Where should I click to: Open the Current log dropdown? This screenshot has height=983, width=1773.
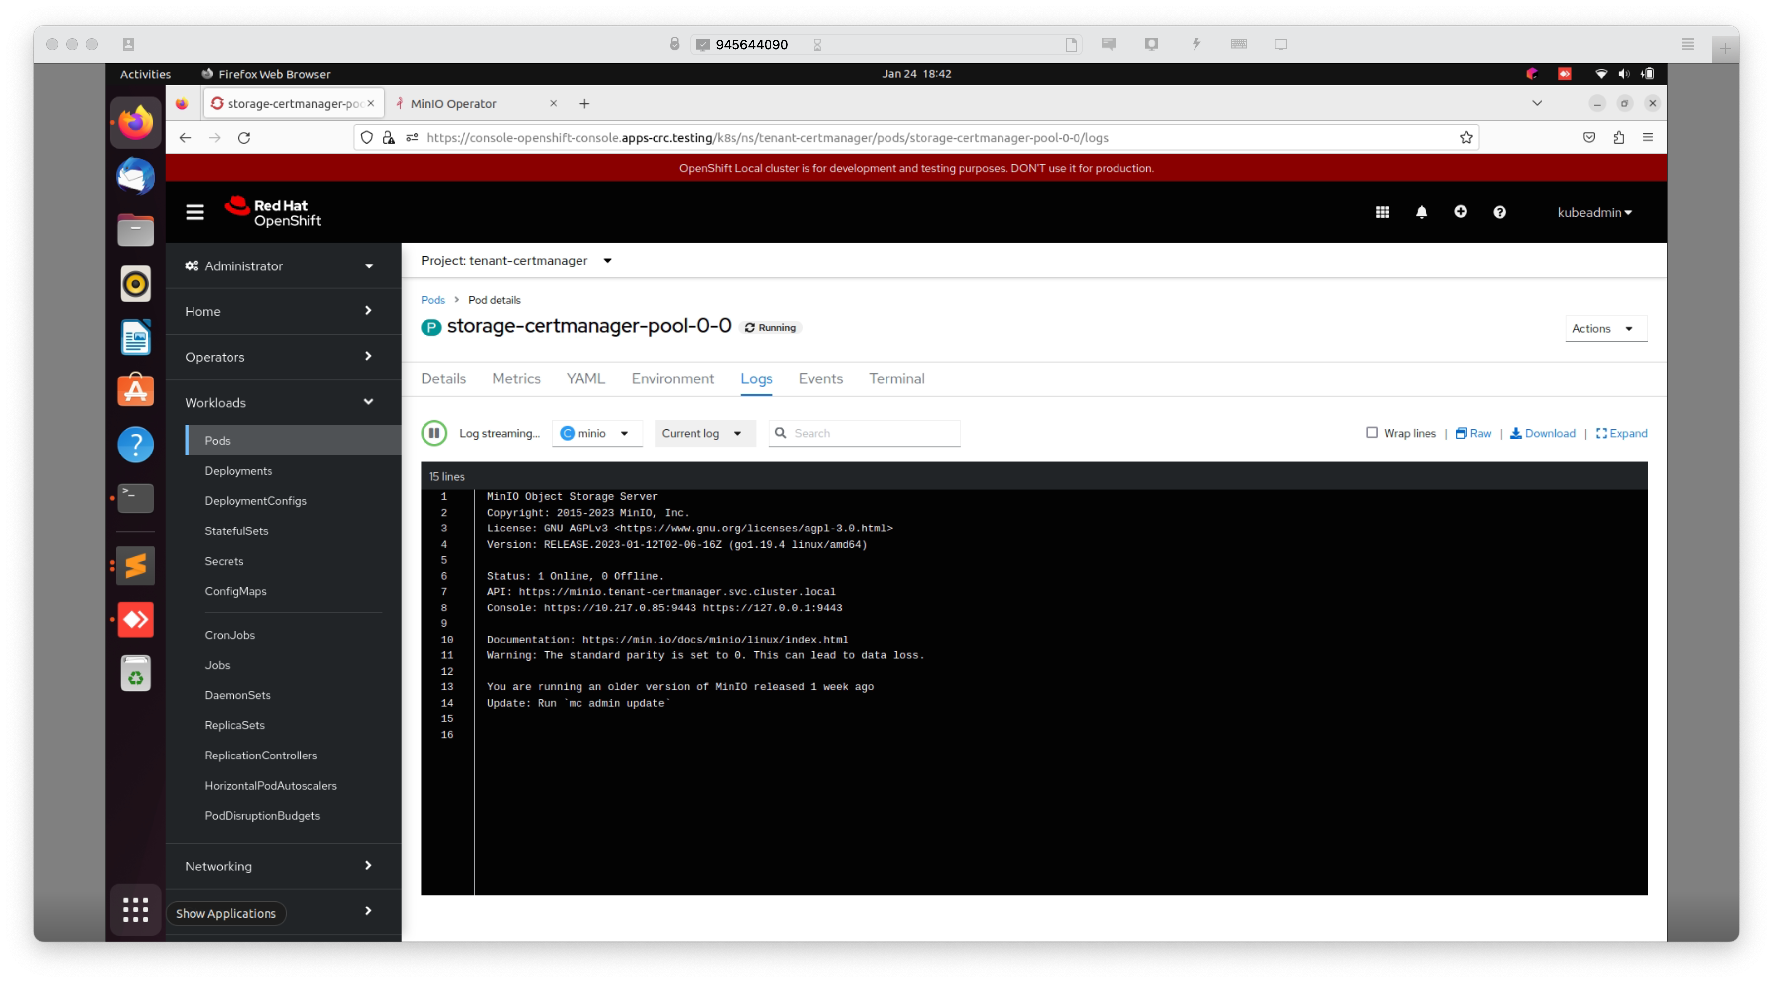(705, 433)
